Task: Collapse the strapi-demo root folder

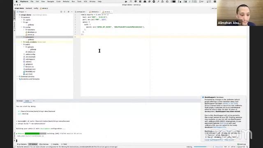Action: (17, 15)
